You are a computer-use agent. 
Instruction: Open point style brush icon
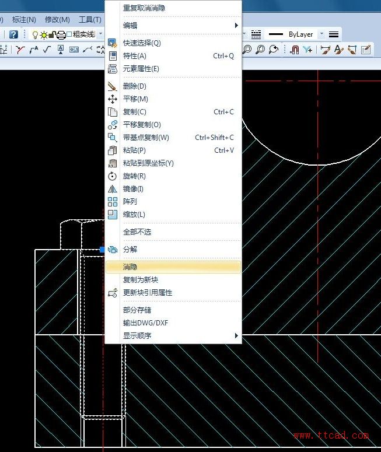click(352, 50)
